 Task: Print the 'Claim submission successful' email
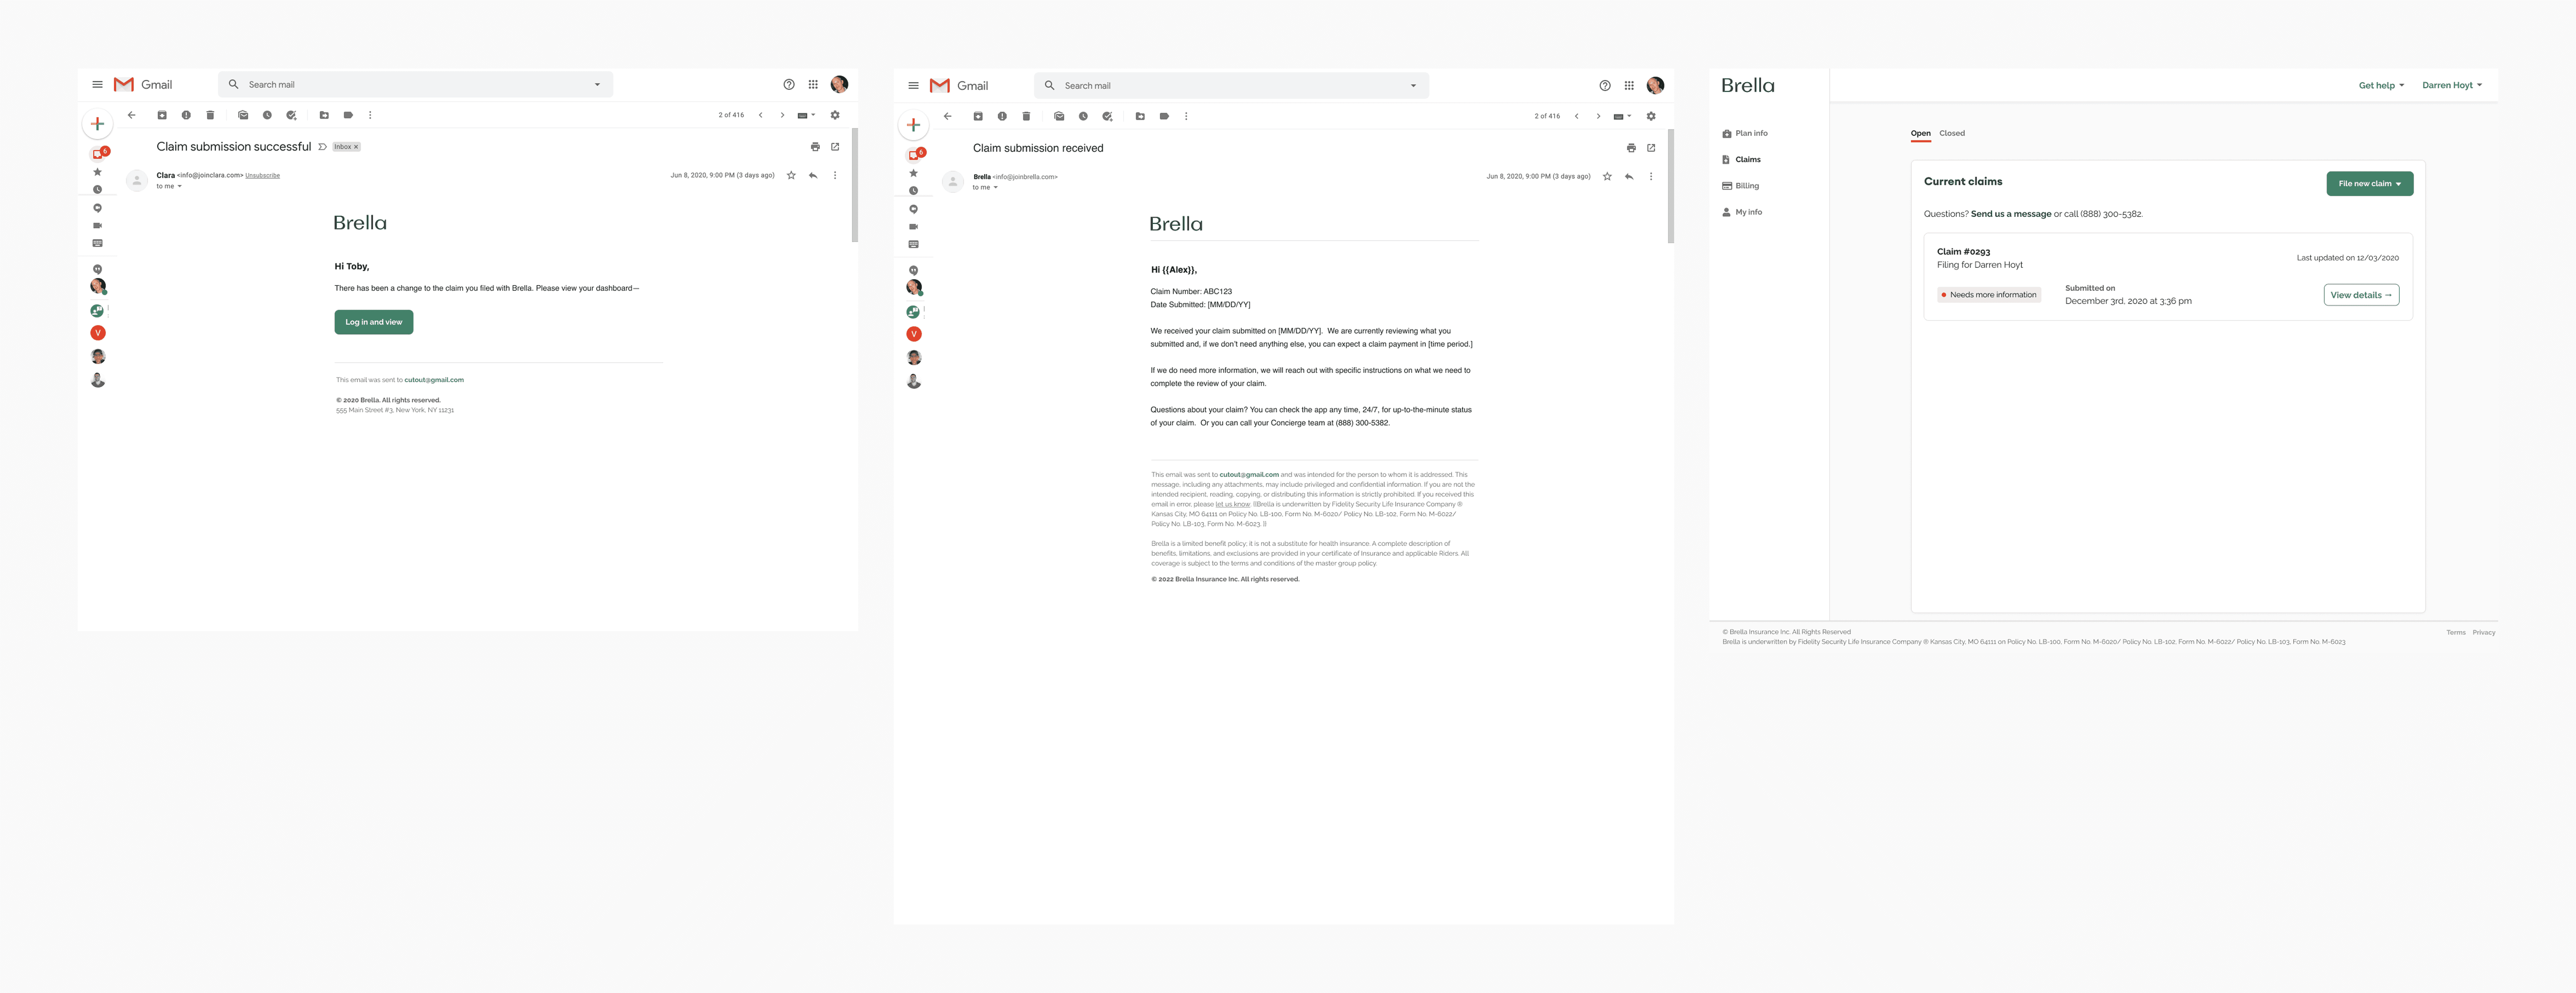coord(815,147)
